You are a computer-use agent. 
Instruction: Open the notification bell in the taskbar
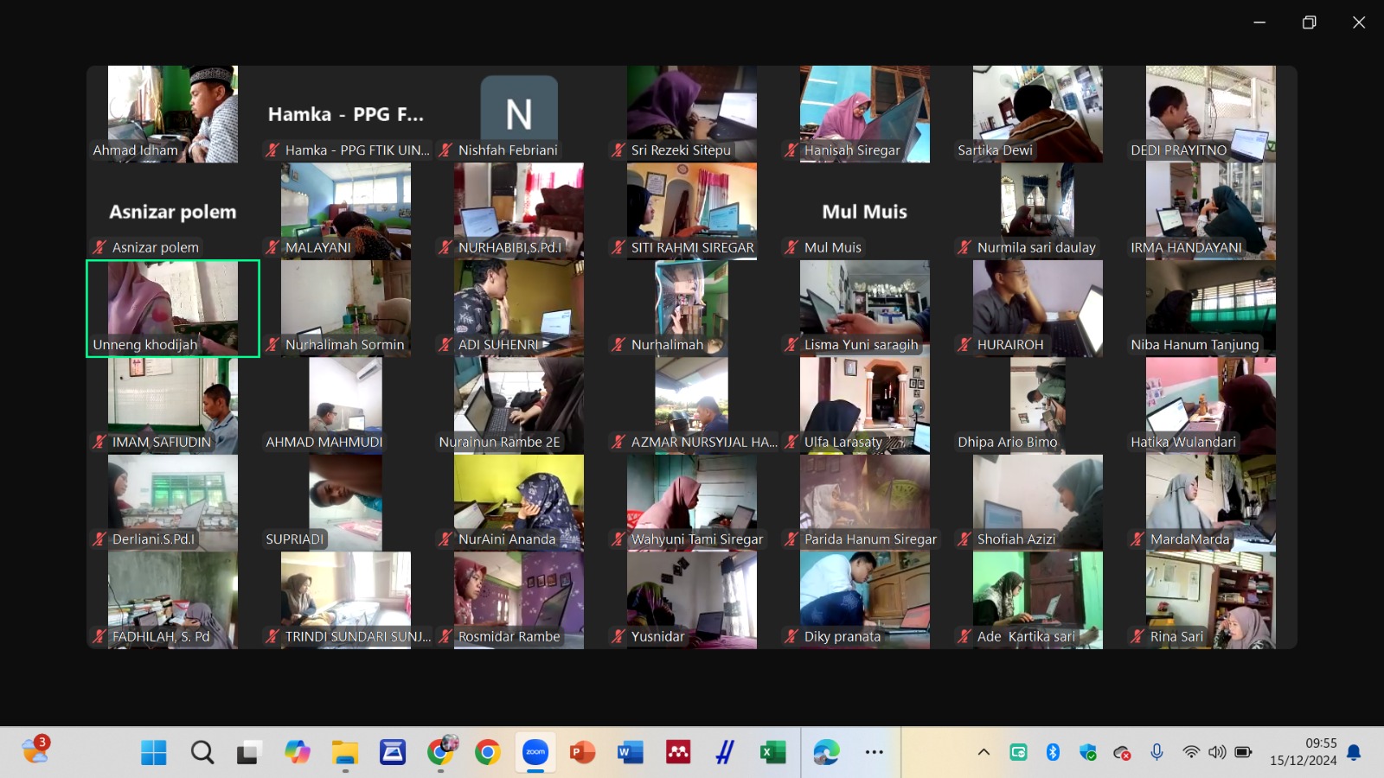tap(1354, 752)
